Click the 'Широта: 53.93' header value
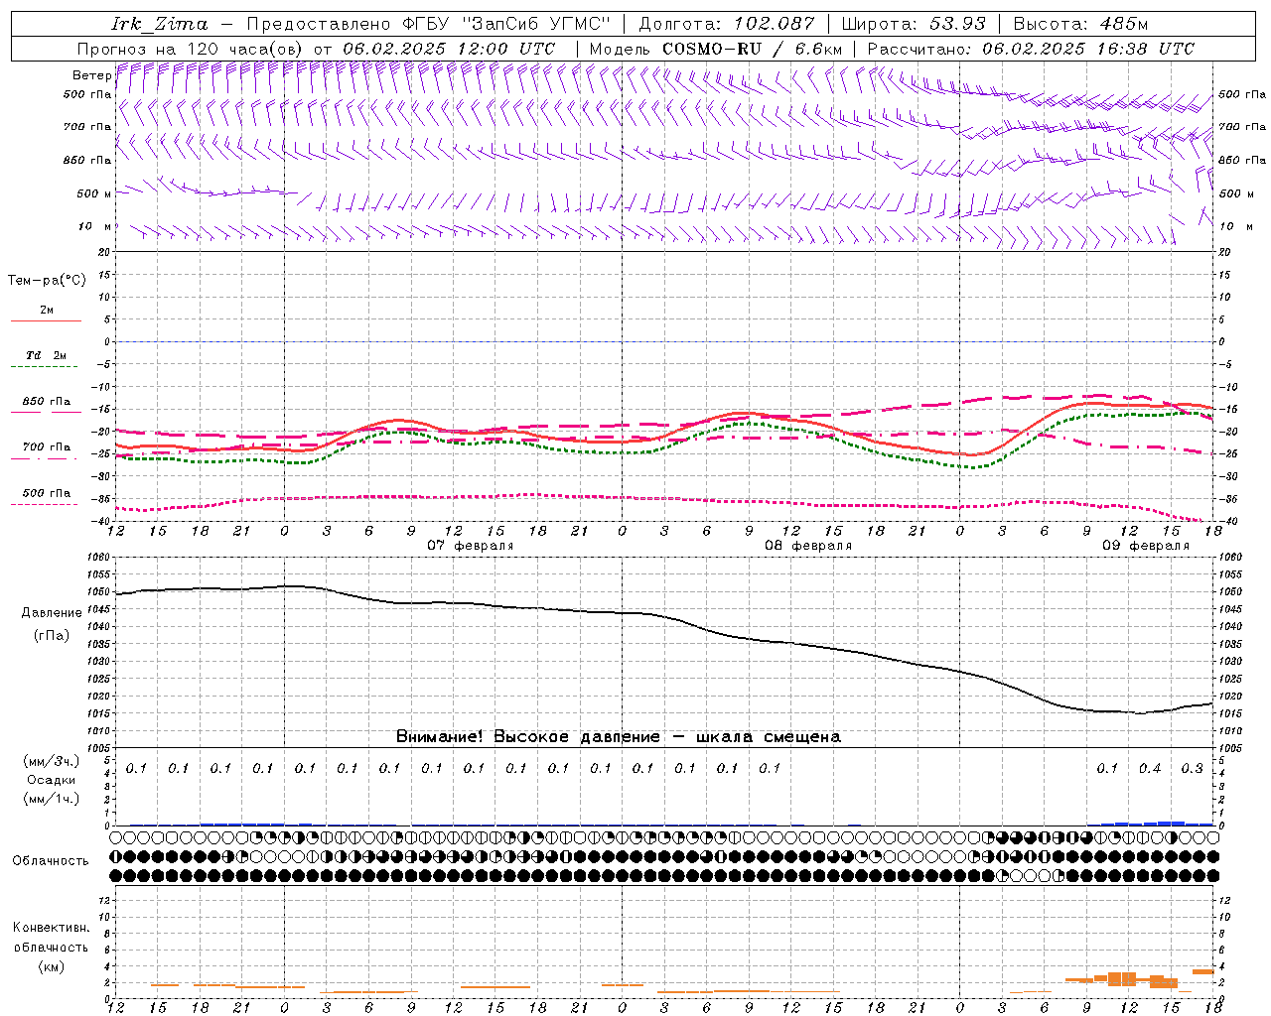 point(914,24)
